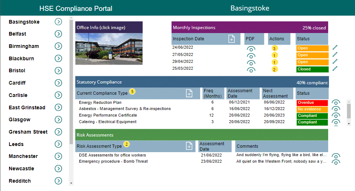View PDF for the 24/06/2022 inspection
This screenshot has height=191, width=355.
(x=251, y=49)
